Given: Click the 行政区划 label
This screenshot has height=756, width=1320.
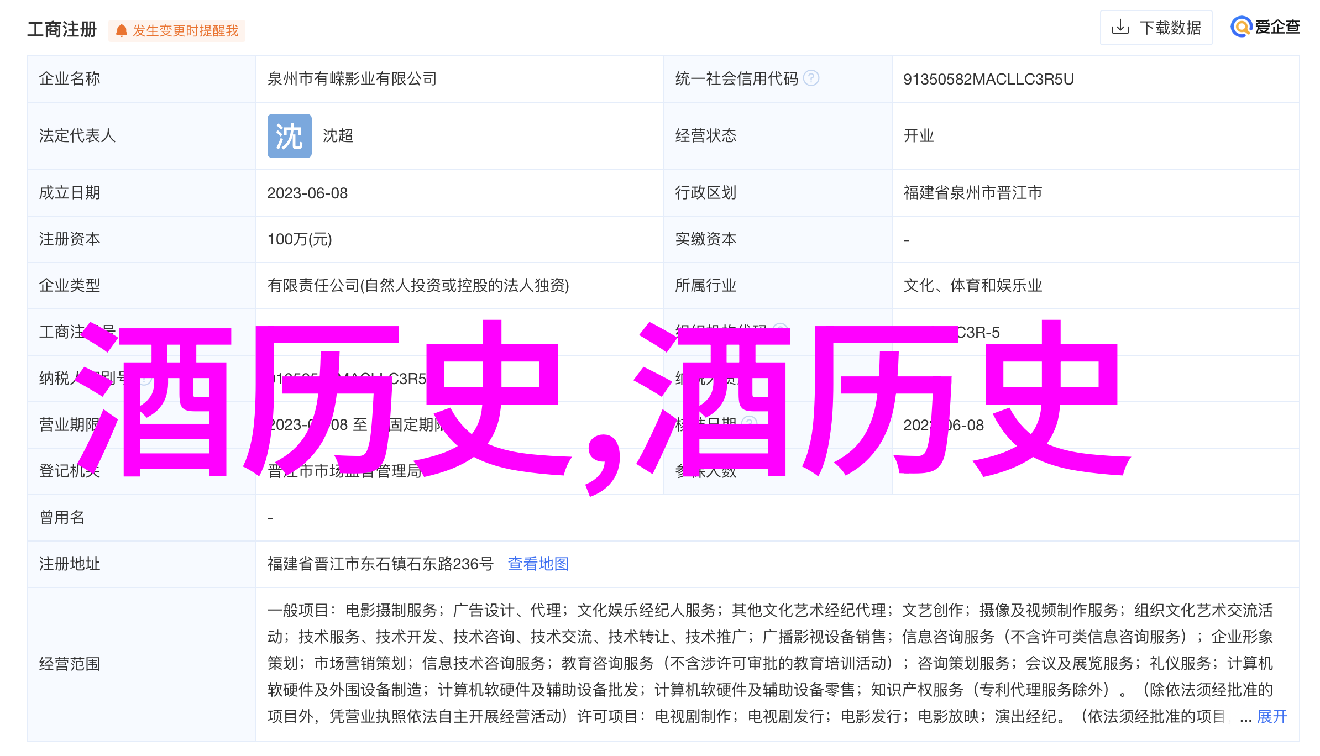Looking at the screenshot, I should click(706, 193).
